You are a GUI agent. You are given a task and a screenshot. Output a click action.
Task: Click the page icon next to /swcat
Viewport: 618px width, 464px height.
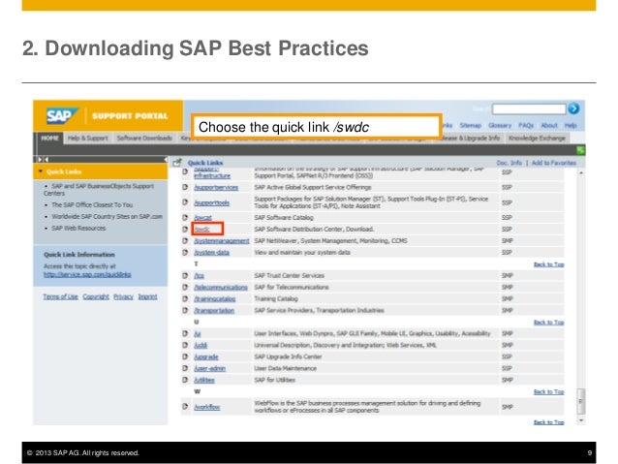tap(185, 217)
